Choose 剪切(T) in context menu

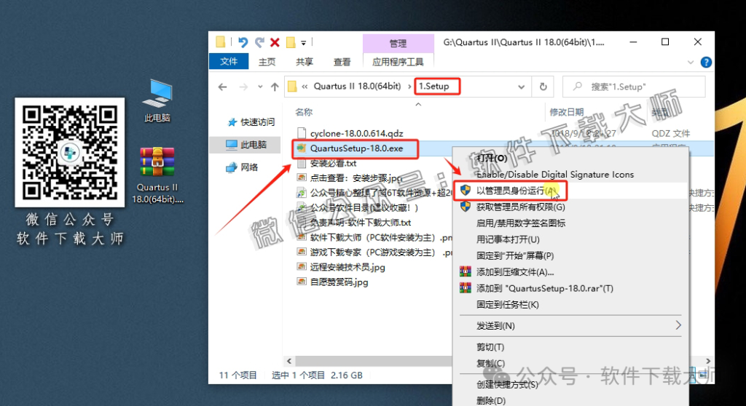pos(490,347)
